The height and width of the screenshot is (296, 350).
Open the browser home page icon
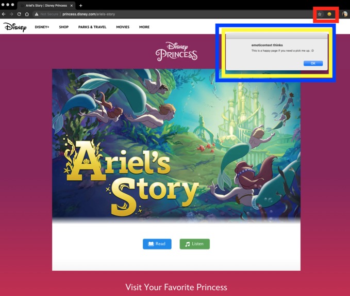click(x=27, y=14)
